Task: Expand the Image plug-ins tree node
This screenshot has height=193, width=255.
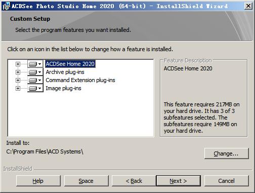Action: point(18,88)
